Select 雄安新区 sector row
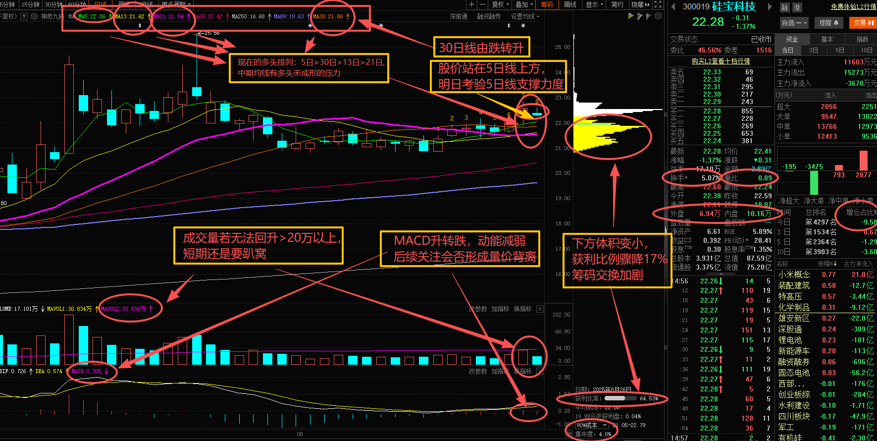The width and height of the screenshot is (877, 441). 826,318
